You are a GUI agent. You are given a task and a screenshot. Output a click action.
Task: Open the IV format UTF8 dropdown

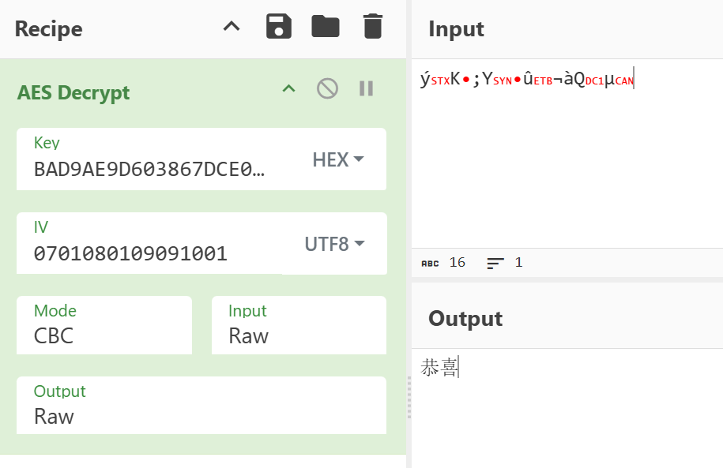334,244
